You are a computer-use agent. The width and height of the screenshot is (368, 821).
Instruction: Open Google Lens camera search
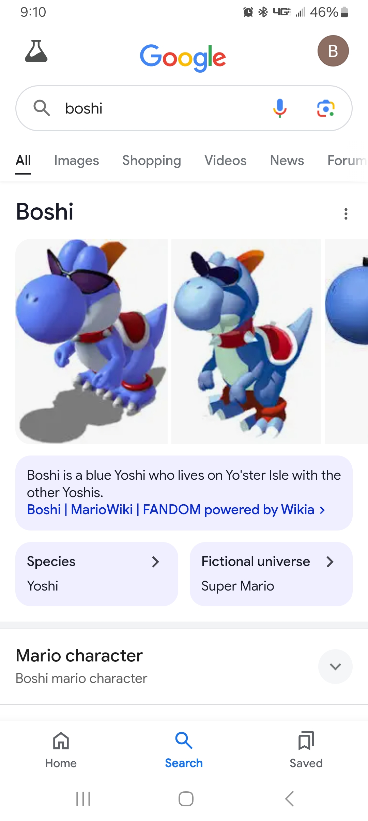tap(326, 108)
